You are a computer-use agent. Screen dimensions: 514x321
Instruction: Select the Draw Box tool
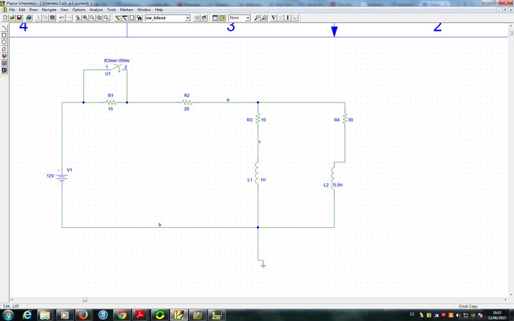(4, 34)
